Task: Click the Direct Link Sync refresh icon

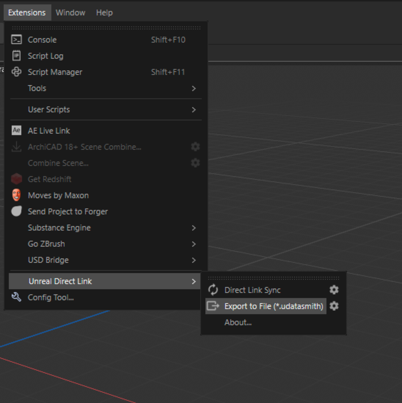Action: 213,290
